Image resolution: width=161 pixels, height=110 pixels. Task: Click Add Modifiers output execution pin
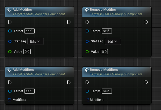pos(69,82)
